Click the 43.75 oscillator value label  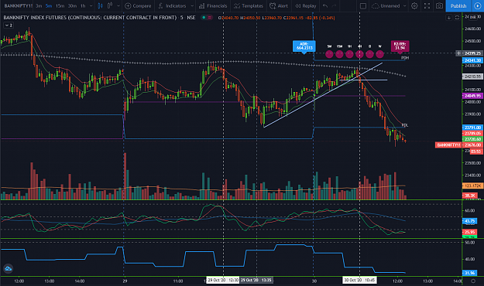(469, 221)
